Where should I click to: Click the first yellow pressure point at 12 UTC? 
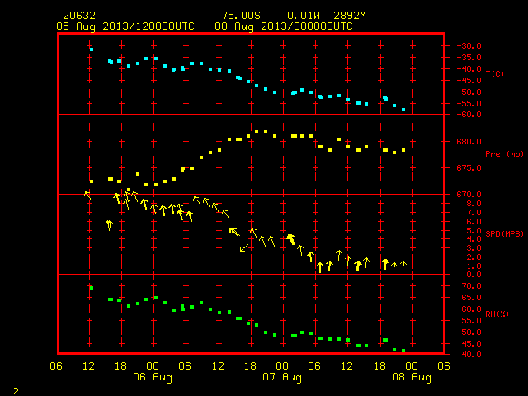coord(92,181)
